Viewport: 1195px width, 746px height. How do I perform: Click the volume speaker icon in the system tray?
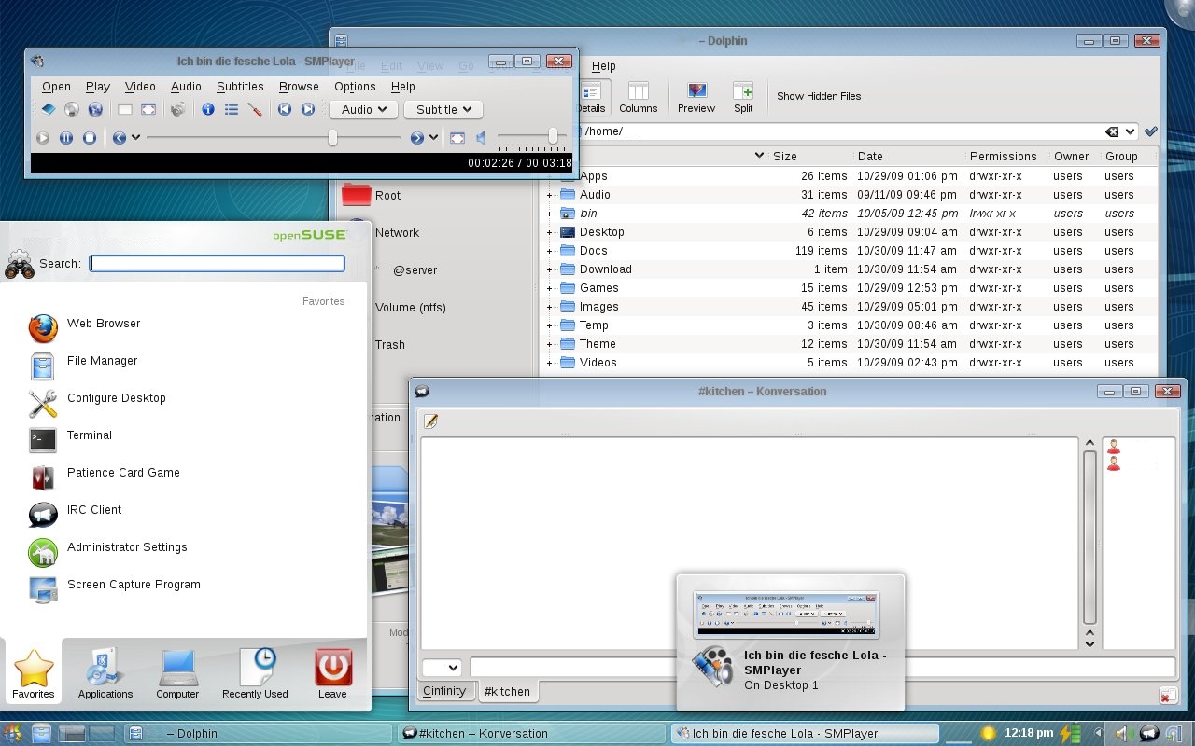(x=1124, y=734)
